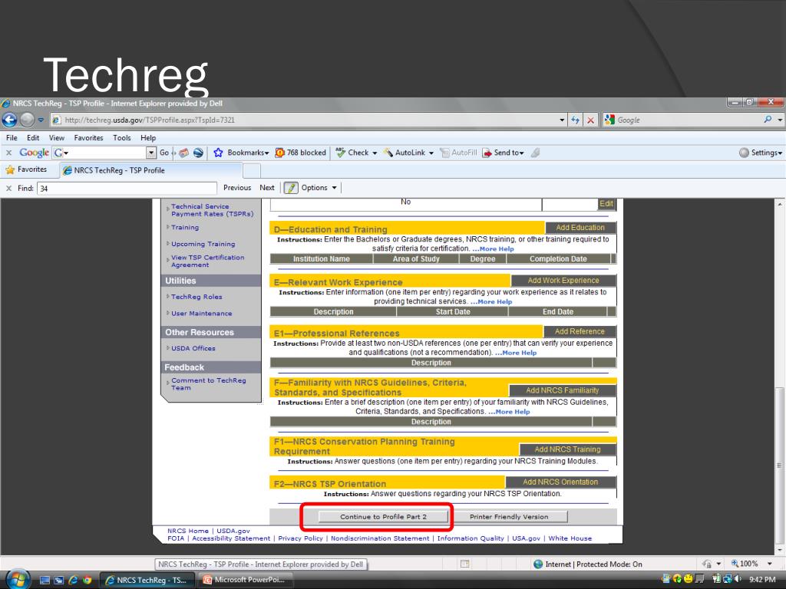The width and height of the screenshot is (786, 589).
Task: Click the Google toolbar Settings gear
Action: pos(744,153)
